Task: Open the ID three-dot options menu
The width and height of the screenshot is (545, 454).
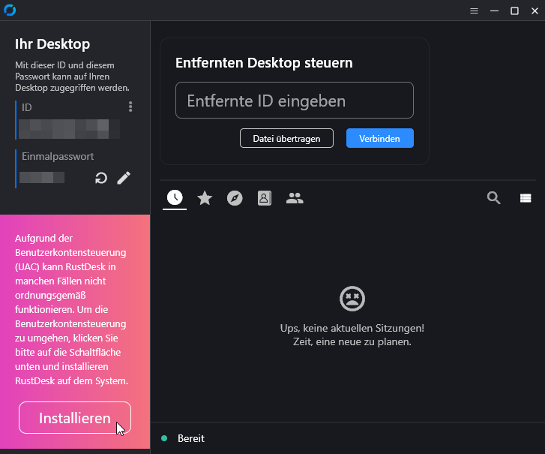Action: 130,107
